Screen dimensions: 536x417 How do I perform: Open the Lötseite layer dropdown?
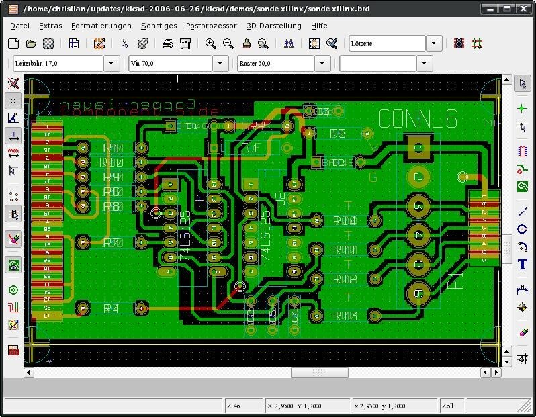coord(434,44)
